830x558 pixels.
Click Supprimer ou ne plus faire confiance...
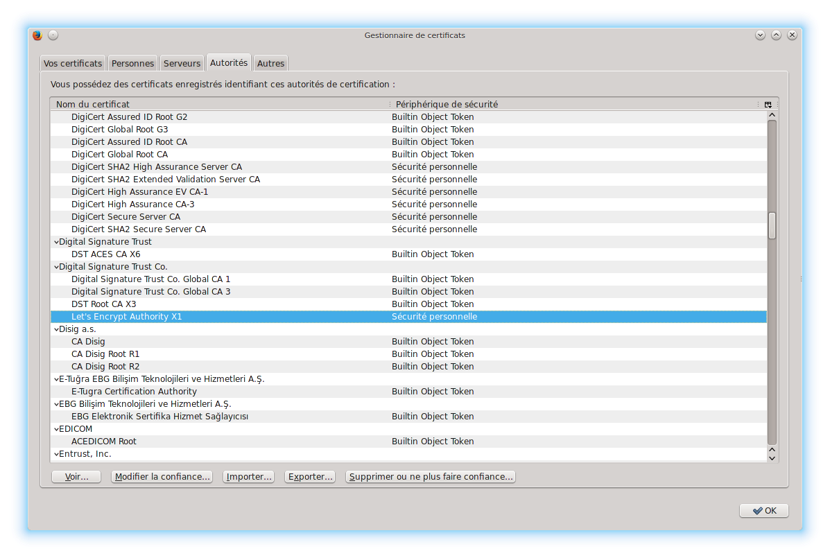click(431, 476)
